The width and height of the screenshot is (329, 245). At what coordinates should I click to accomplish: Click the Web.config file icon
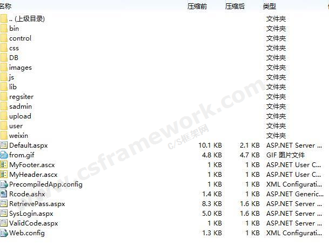4,233
